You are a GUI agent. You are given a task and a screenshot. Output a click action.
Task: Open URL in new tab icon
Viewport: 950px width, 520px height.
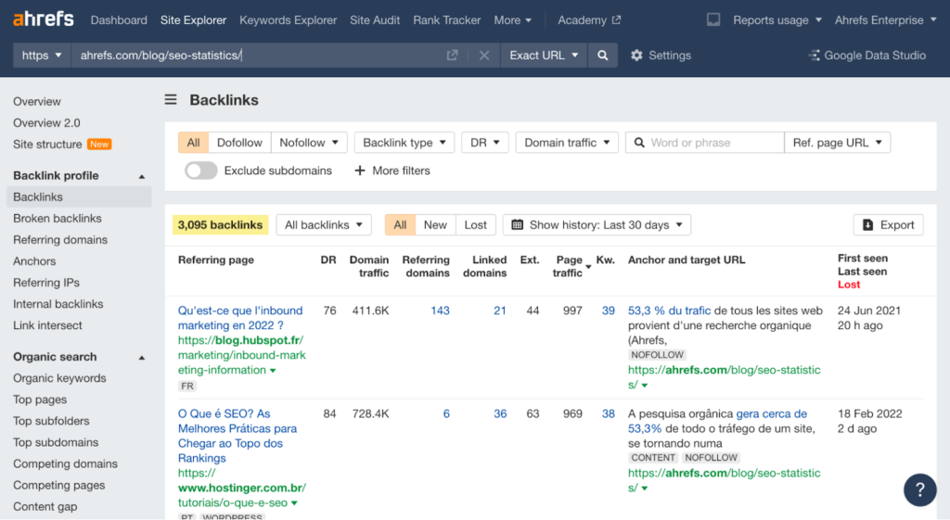(x=453, y=56)
